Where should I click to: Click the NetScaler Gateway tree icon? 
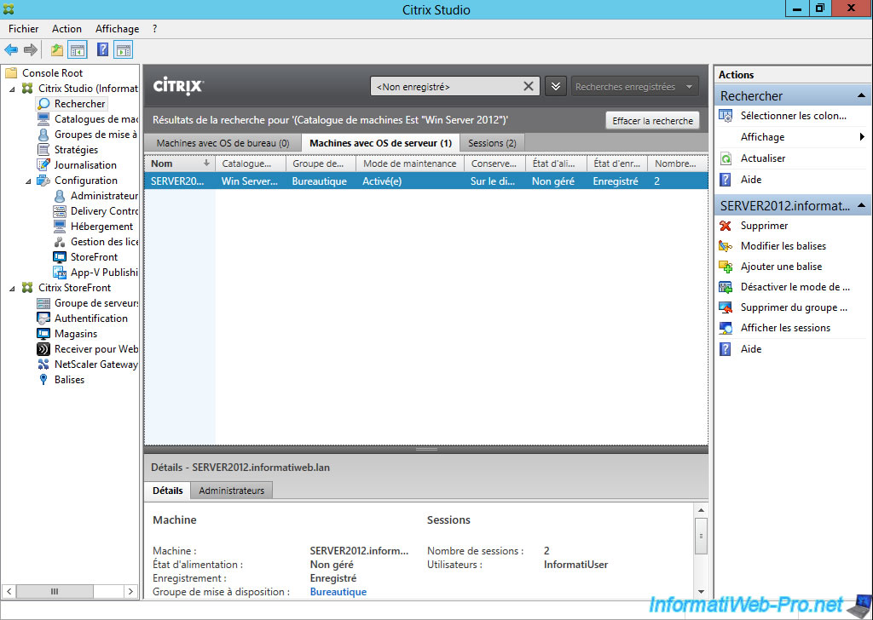pos(43,365)
